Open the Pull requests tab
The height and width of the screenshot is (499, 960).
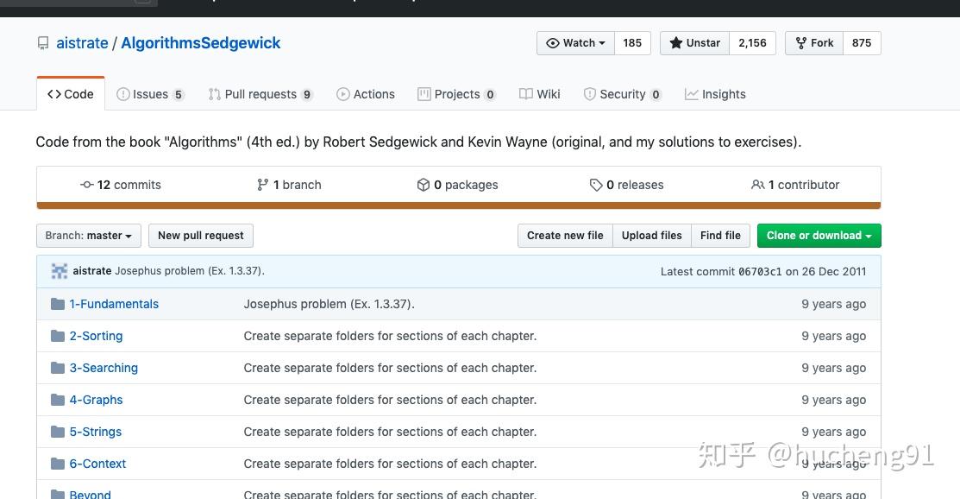260,94
